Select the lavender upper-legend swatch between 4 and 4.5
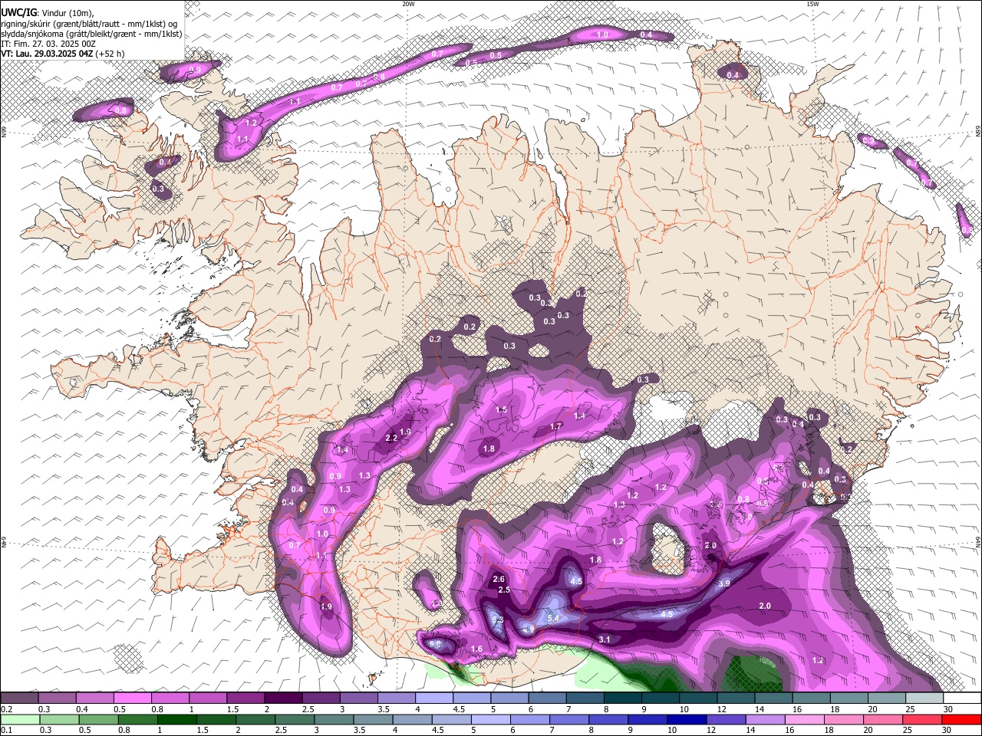This screenshot has width=982, height=736. [434, 698]
